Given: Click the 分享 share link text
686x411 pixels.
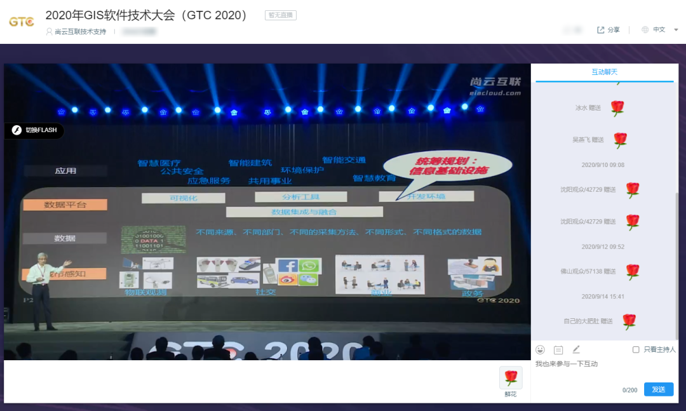Looking at the screenshot, I should tap(614, 30).
